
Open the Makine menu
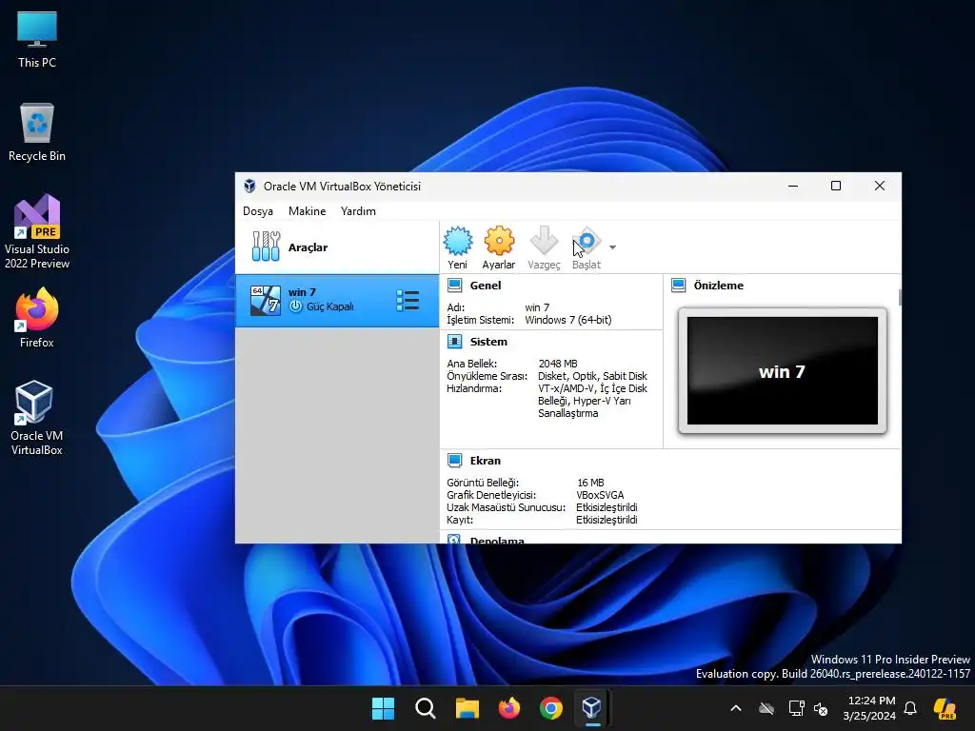click(308, 210)
